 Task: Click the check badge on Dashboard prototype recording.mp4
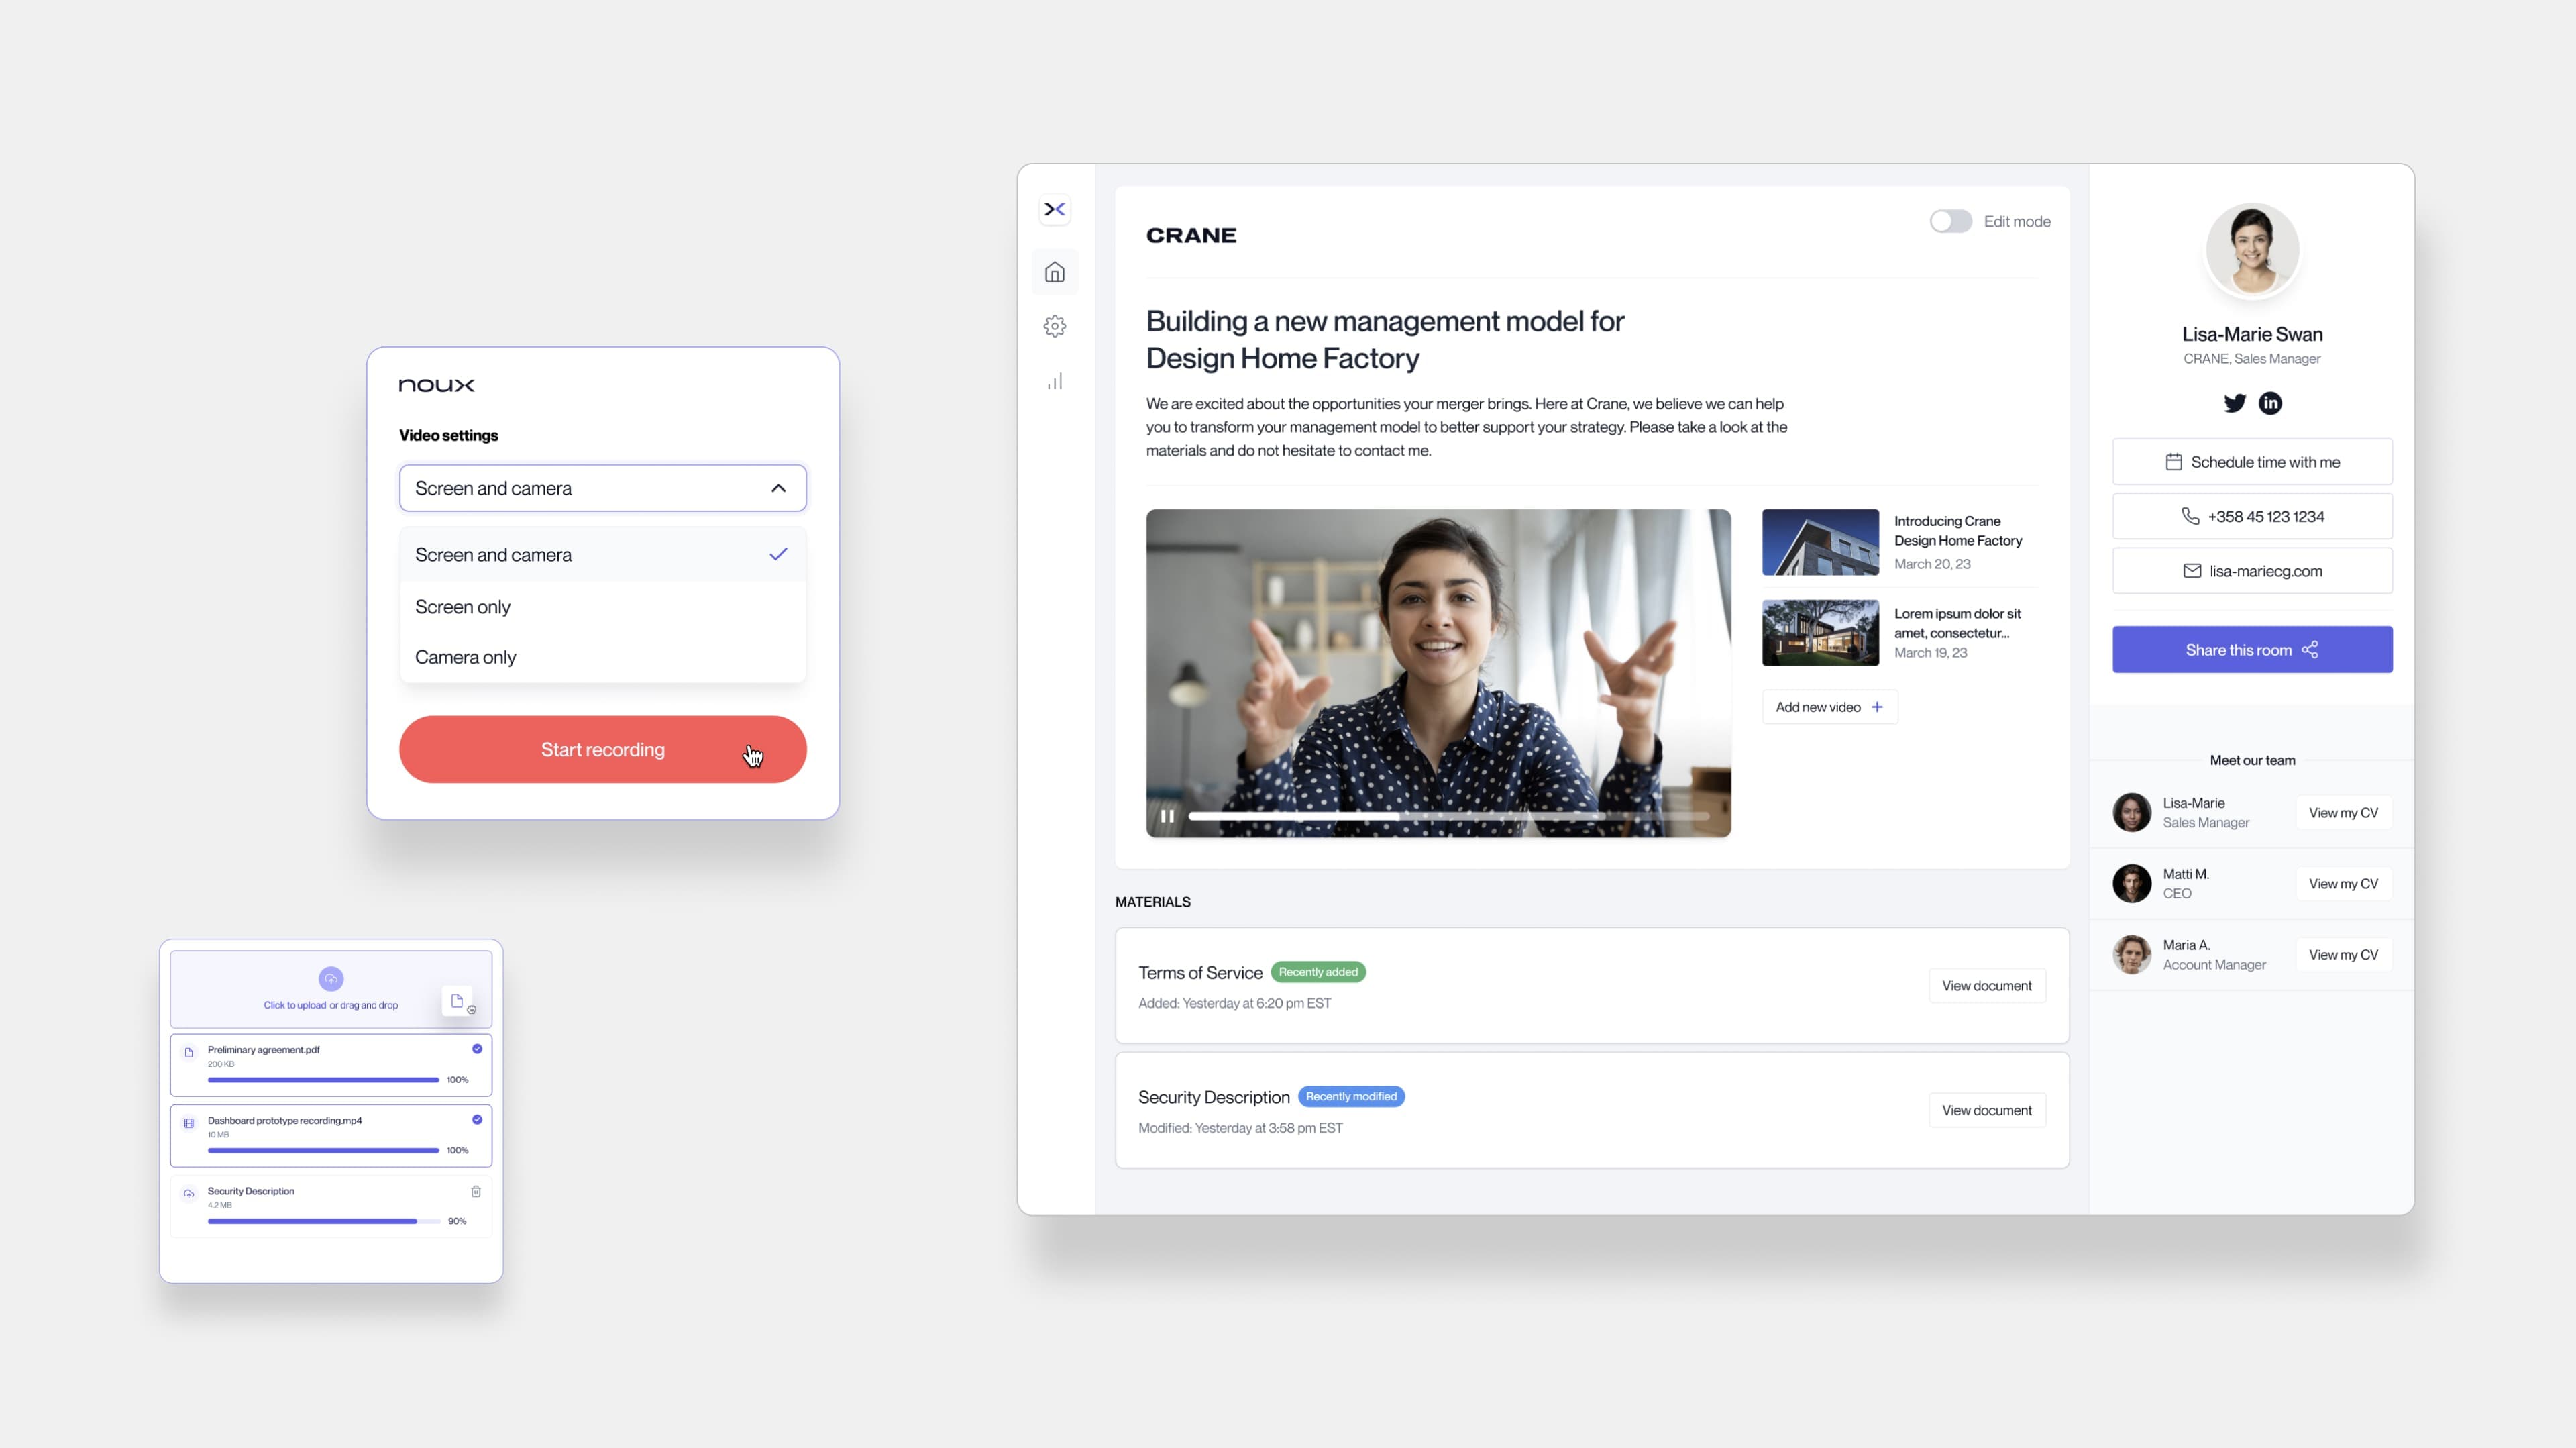coord(477,1119)
